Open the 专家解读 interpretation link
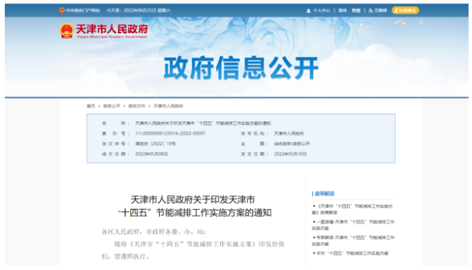Viewport: 472px width, 270px height. point(353,241)
